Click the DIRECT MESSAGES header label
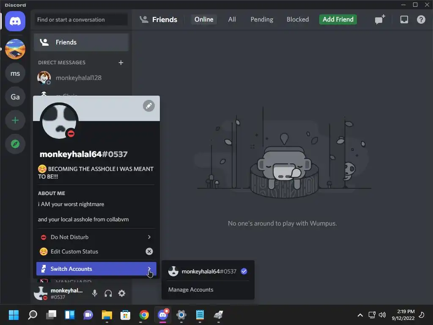Viewport: 433px width, 325px height. tap(62, 63)
